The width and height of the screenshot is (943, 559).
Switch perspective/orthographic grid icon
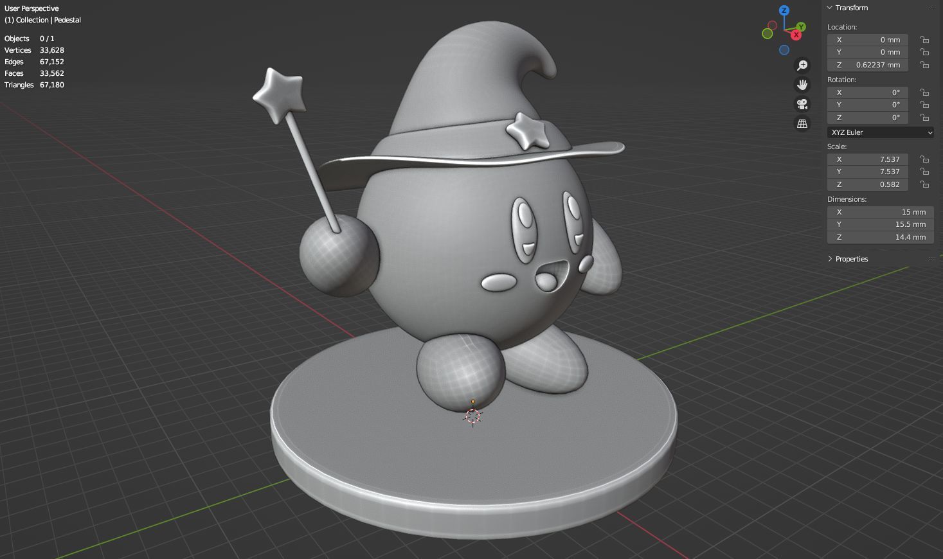802,123
